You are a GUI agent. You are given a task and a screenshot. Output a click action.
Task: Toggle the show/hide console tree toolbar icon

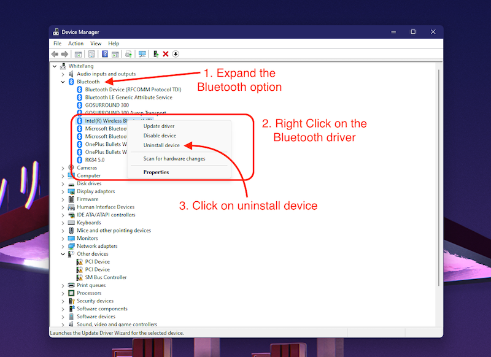[79, 54]
